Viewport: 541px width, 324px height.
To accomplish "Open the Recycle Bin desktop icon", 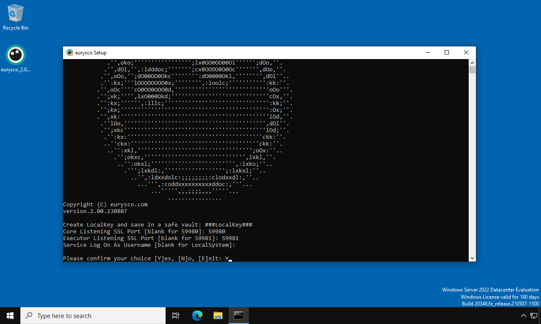I will 16,18.
